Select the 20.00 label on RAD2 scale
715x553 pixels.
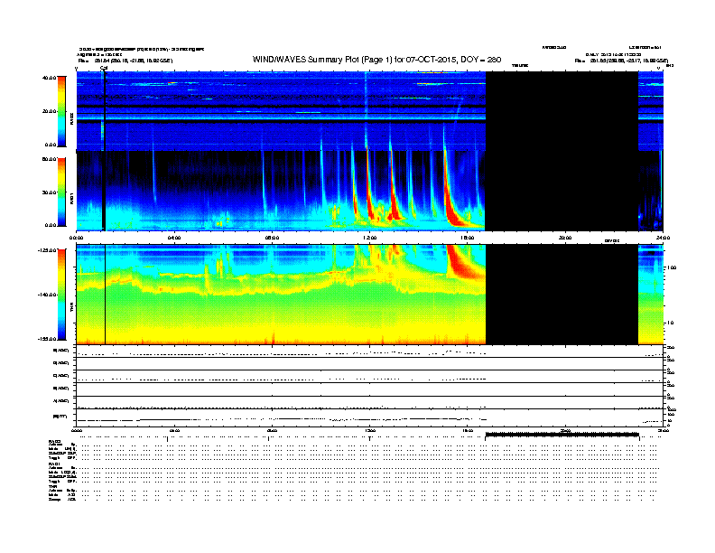click(50, 111)
